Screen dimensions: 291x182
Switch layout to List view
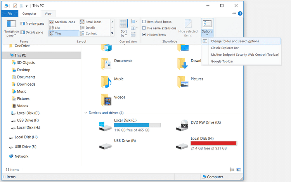[x=55, y=27]
